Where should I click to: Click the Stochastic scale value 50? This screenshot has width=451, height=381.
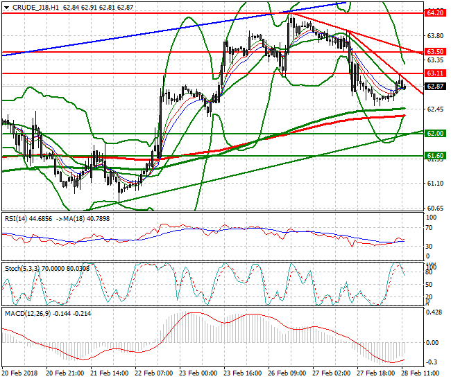pos(429,285)
